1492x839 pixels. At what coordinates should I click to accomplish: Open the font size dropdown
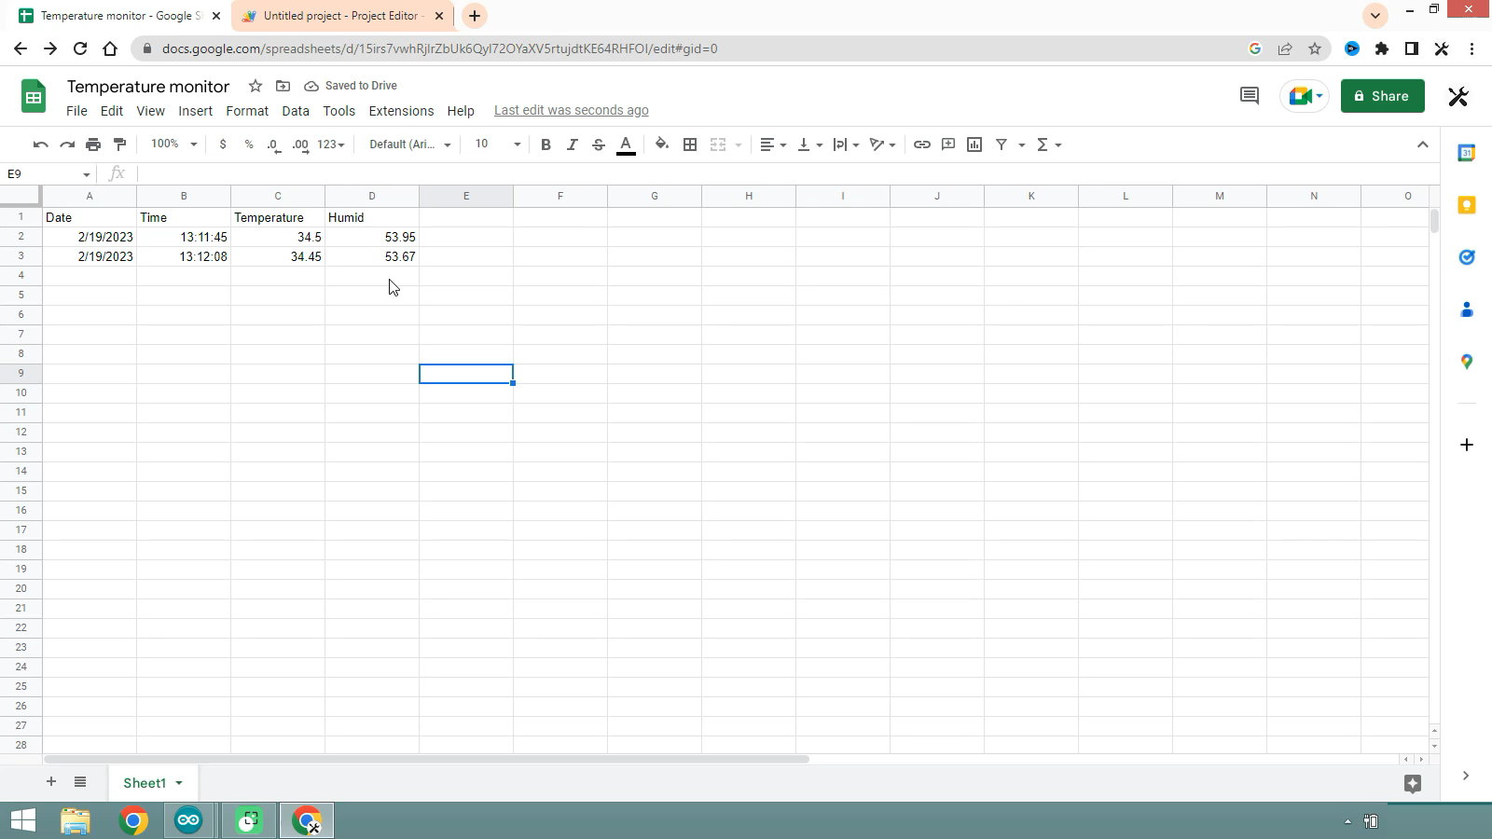[497, 144]
